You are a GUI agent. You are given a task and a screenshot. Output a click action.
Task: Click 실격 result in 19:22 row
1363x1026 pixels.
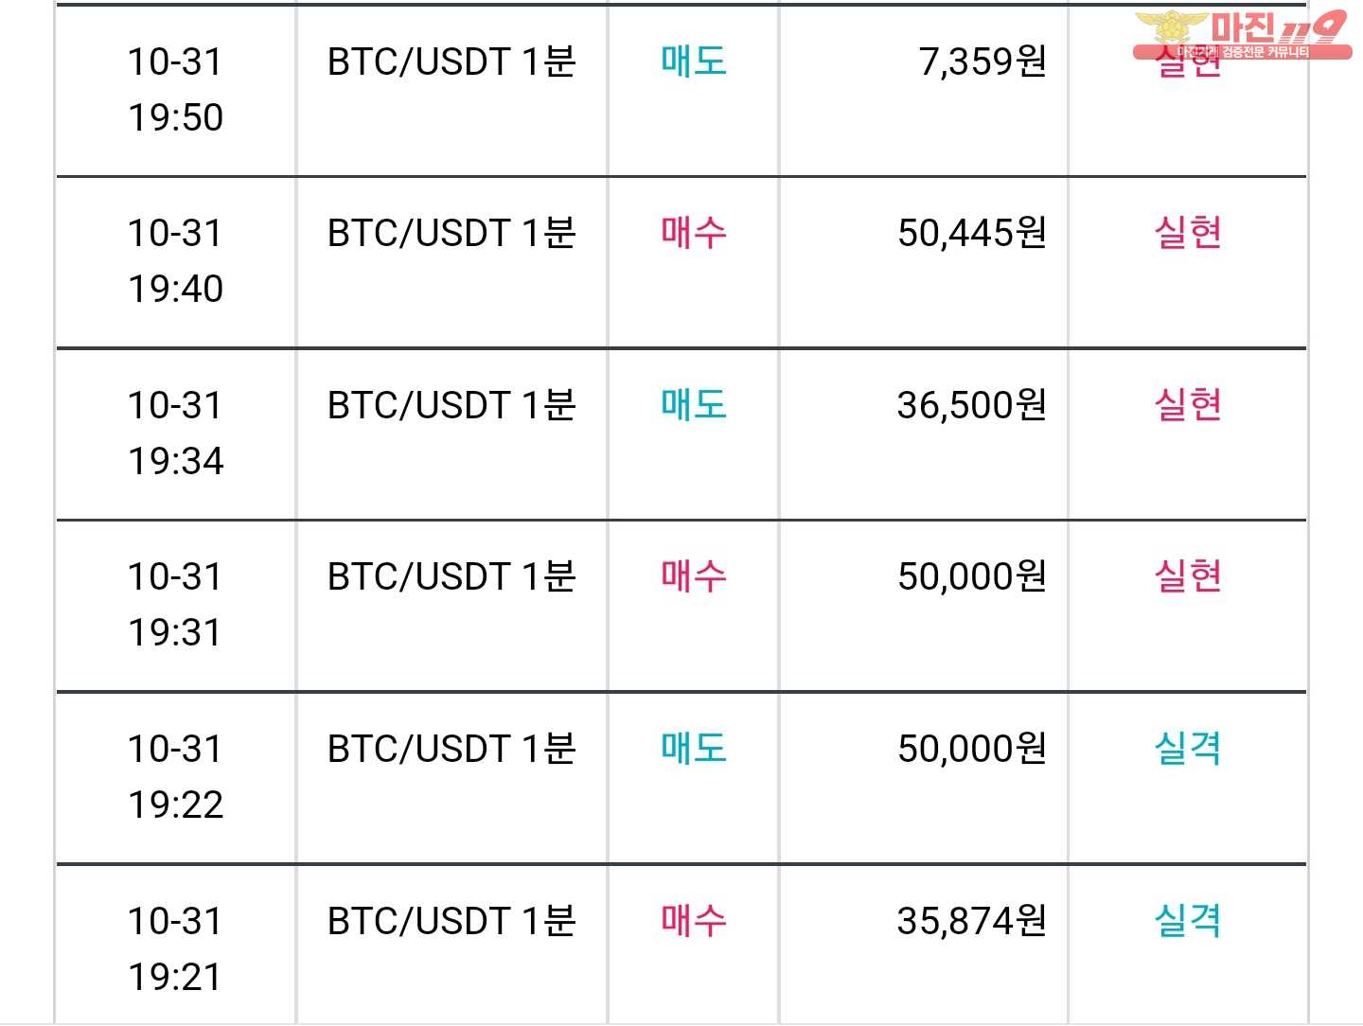(1187, 749)
